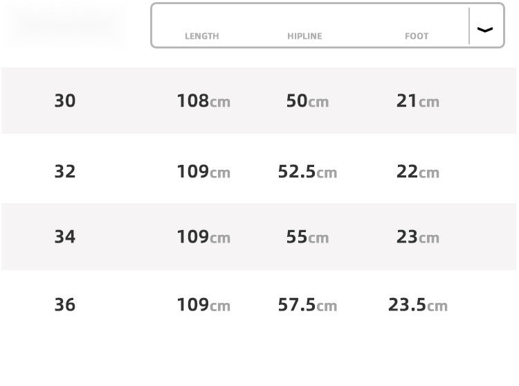
Task: Select the HIPLINE column header
Action: click(304, 36)
